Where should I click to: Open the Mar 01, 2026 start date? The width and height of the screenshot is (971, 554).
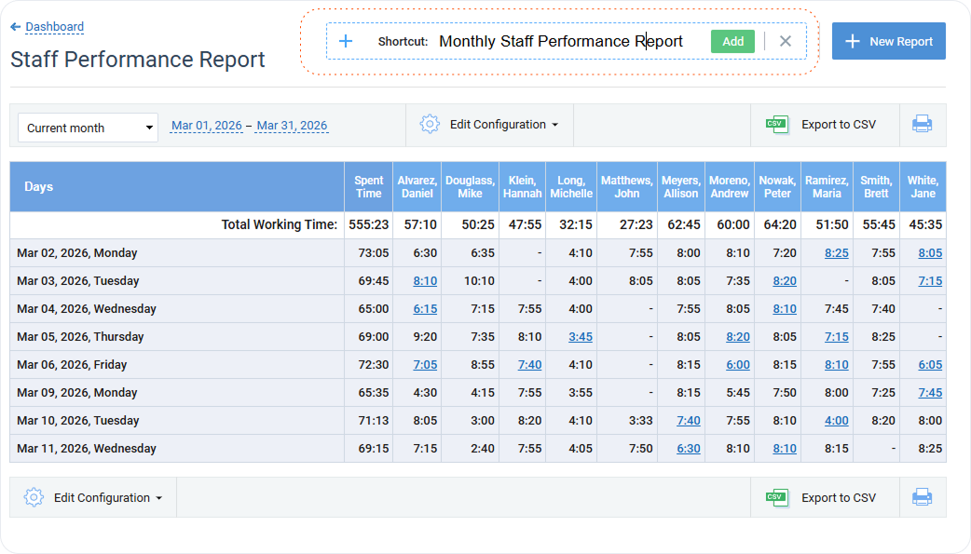206,125
